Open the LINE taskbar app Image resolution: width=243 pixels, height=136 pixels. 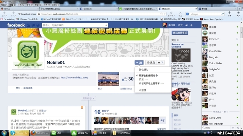[x=60, y=133]
